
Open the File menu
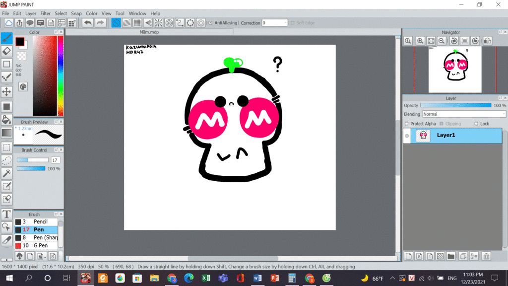tap(5, 13)
